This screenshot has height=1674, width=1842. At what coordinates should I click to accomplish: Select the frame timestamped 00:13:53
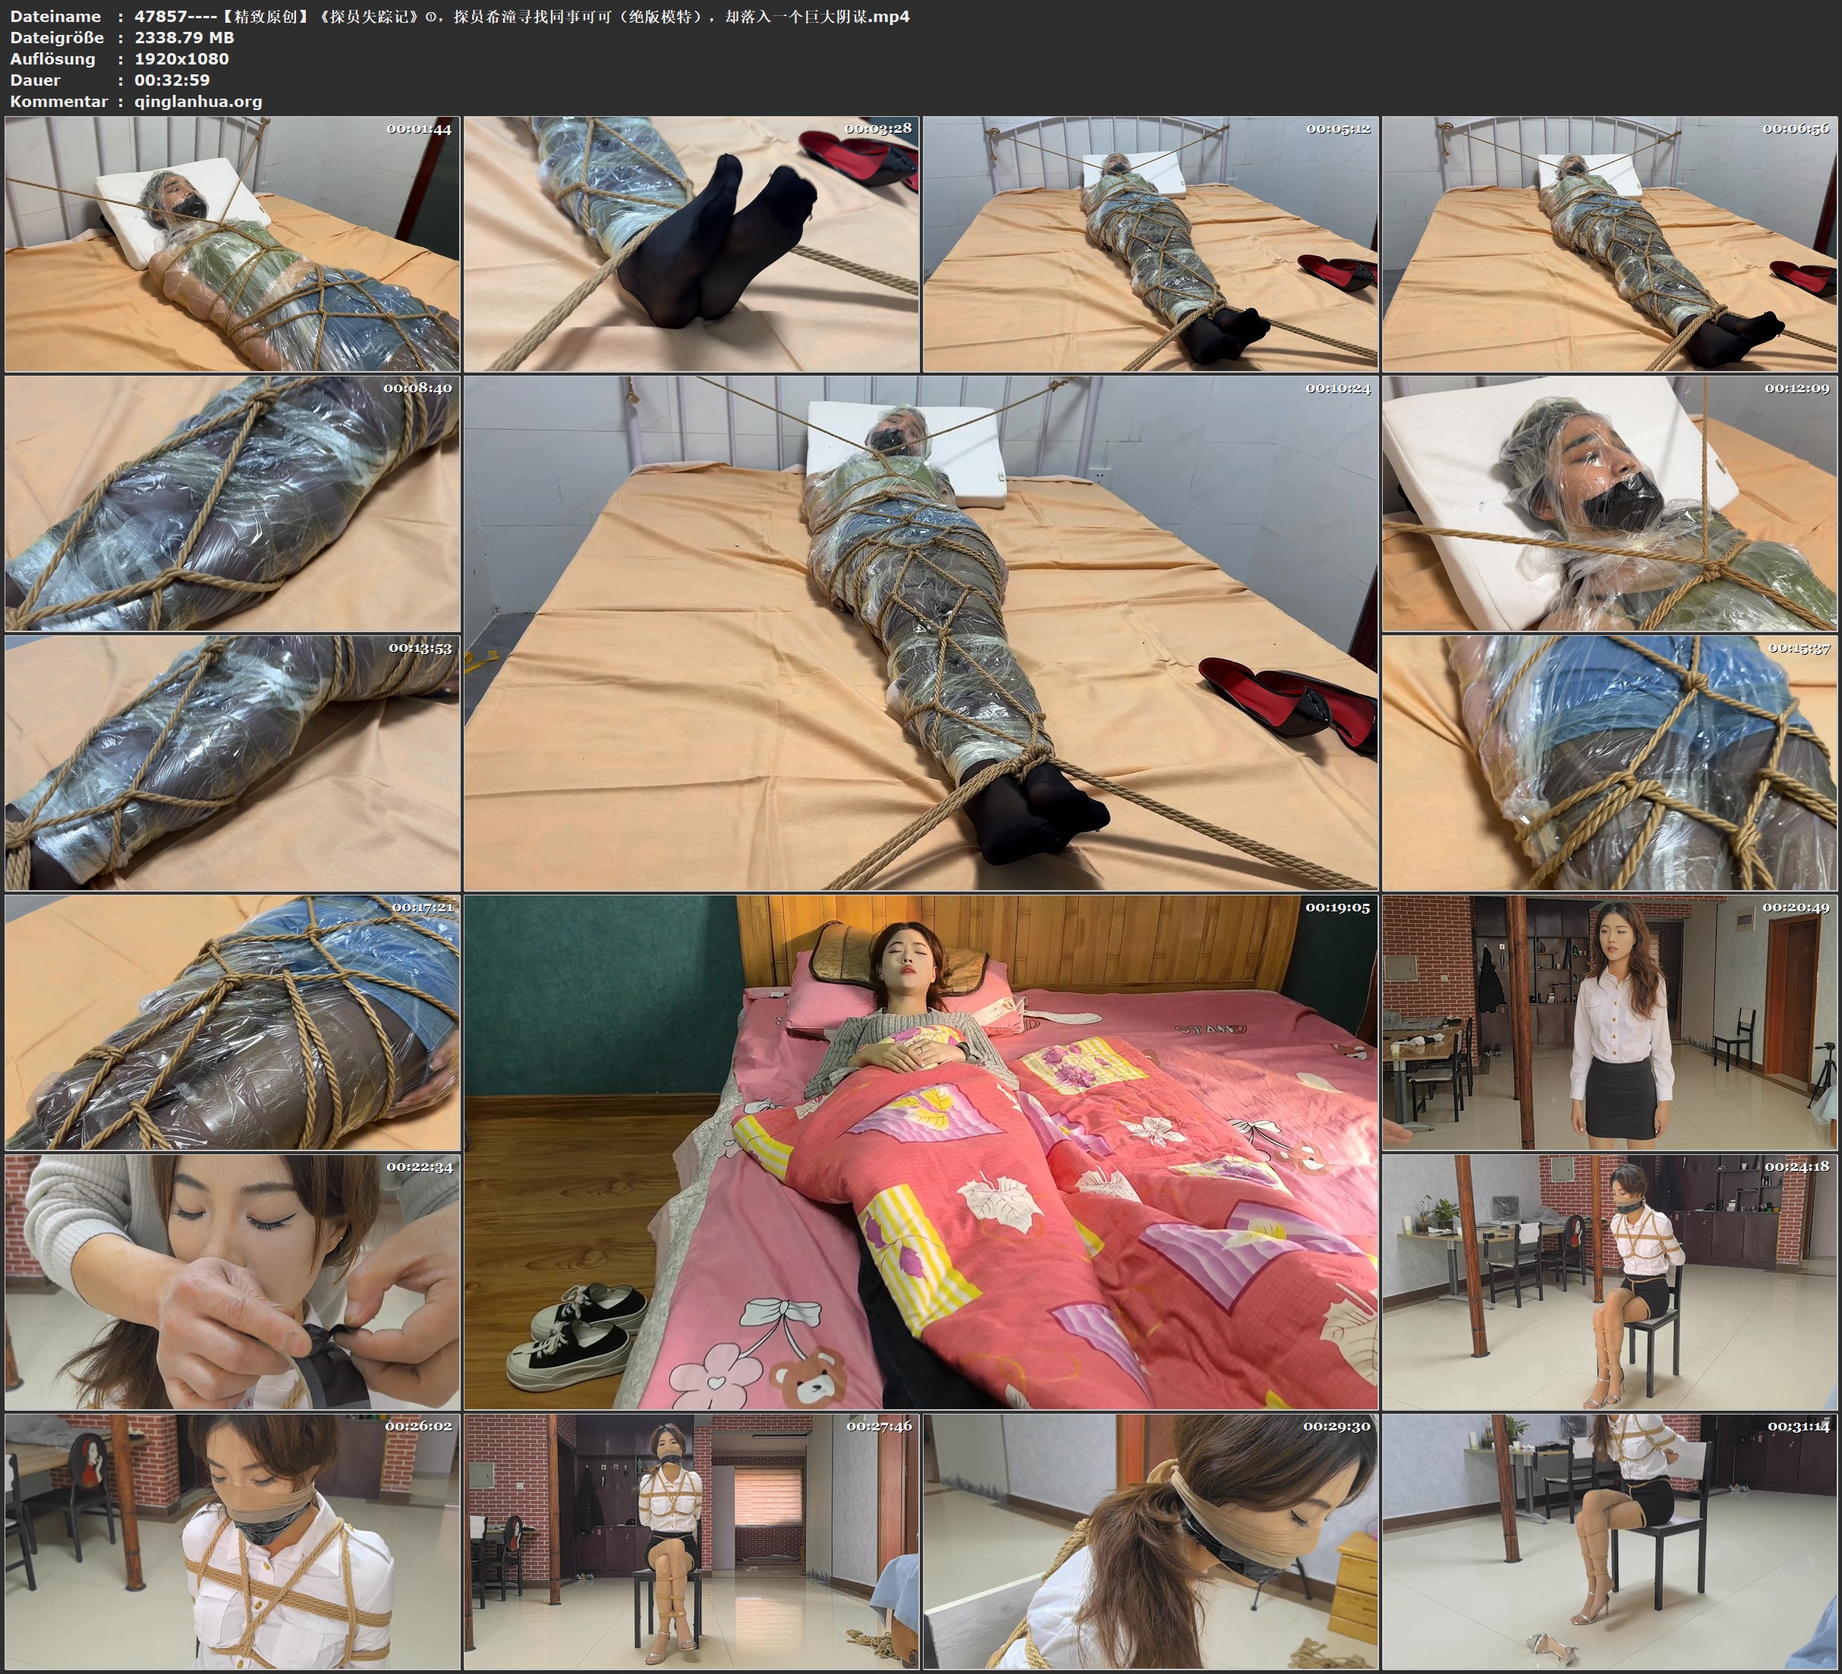pos(232,763)
